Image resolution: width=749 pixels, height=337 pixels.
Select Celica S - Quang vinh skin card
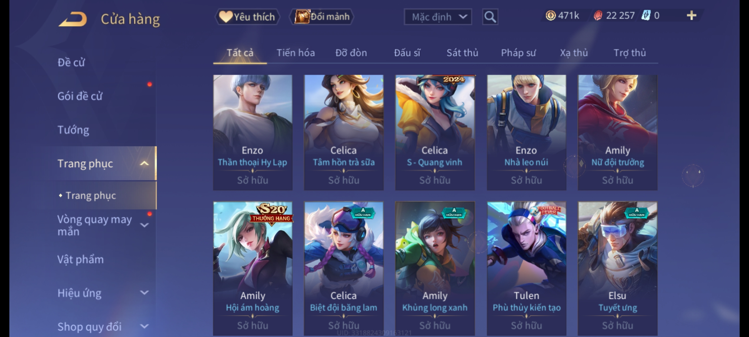tap(435, 132)
